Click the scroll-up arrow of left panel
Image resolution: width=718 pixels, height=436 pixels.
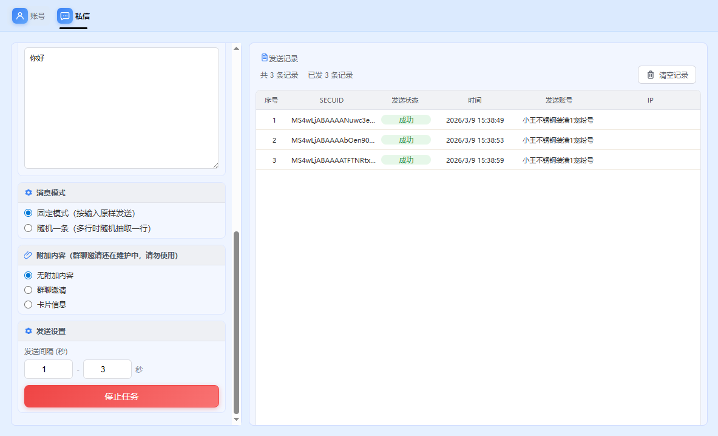[x=237, y=48]
